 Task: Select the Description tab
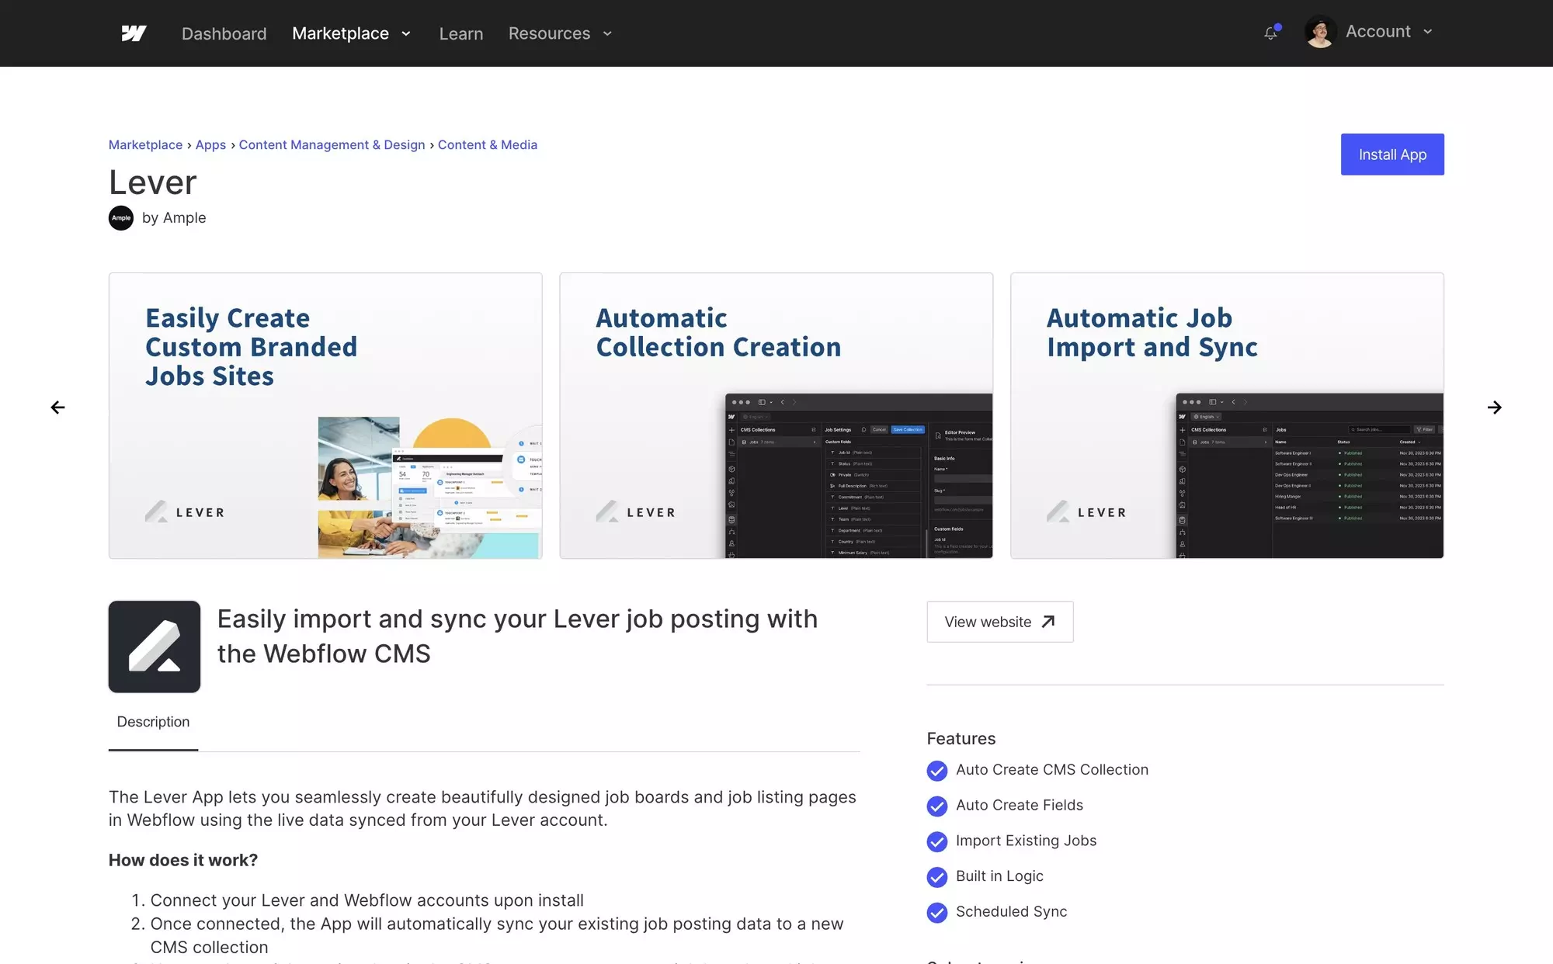(x=153, y=722)
